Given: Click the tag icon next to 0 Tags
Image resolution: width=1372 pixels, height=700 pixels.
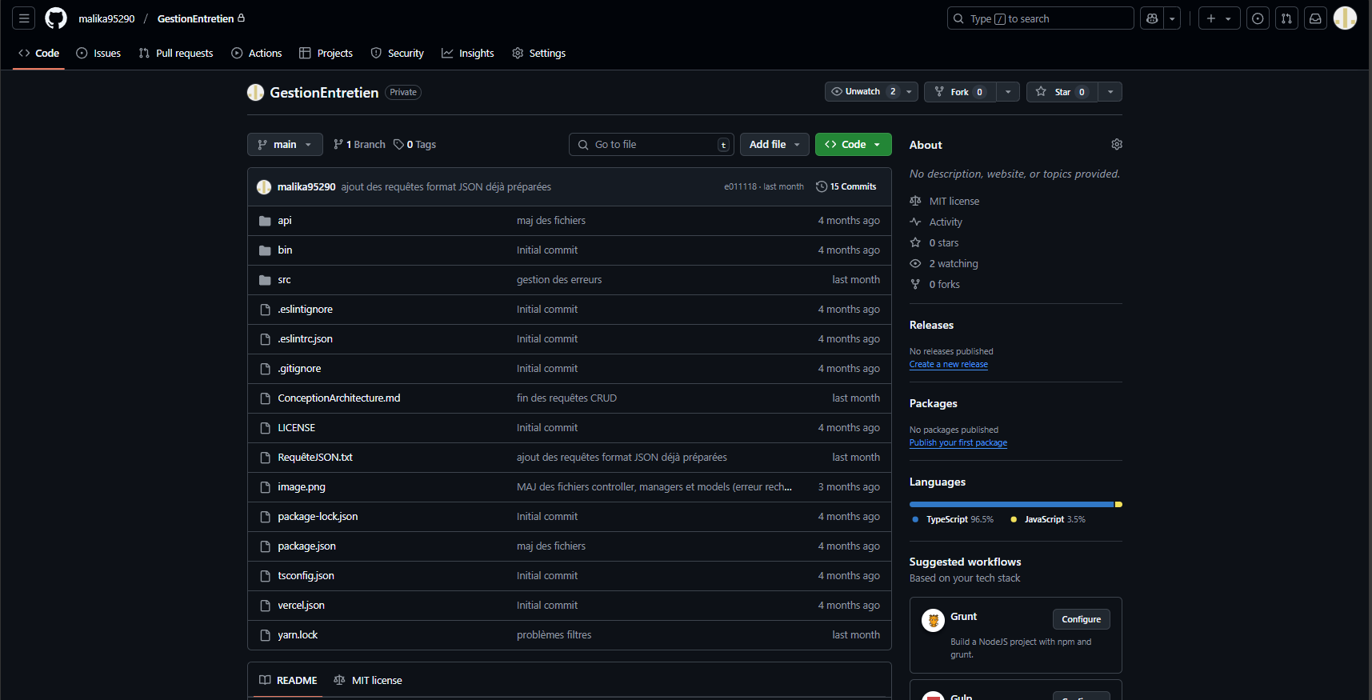Looking at the screenshot, I should (398, 145).
